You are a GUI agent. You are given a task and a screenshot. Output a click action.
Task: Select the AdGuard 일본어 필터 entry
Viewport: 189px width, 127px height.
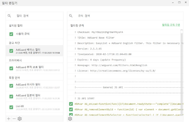(34, 96)
